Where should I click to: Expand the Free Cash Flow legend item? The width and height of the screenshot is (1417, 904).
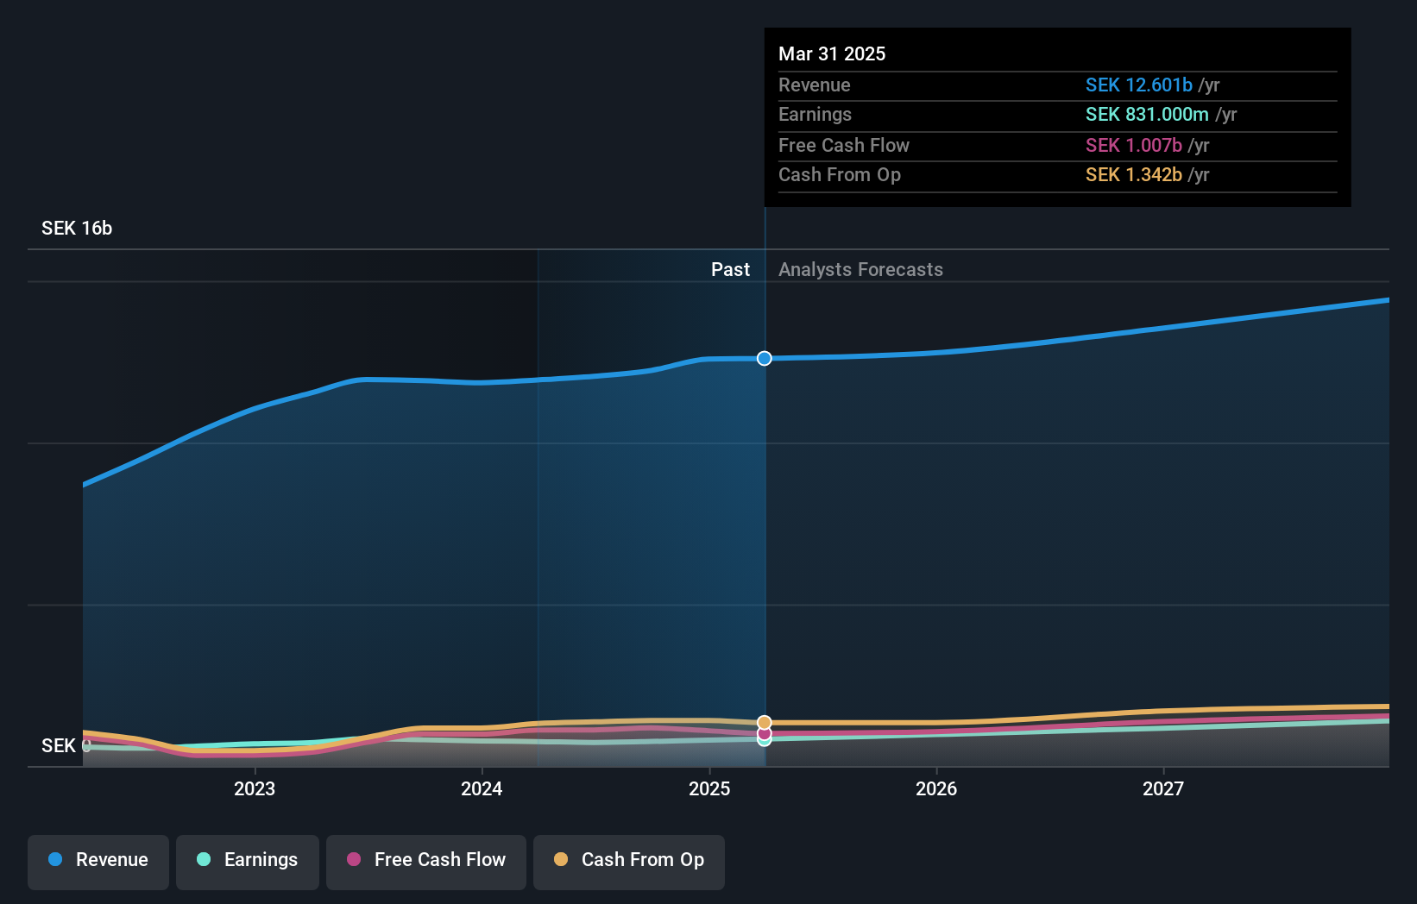(425, 860)
